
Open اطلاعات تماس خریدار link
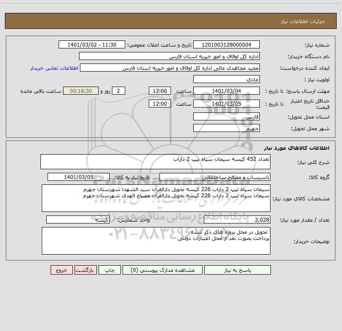pos(54,68)
